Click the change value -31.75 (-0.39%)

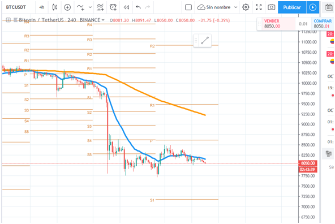(214, 20)
